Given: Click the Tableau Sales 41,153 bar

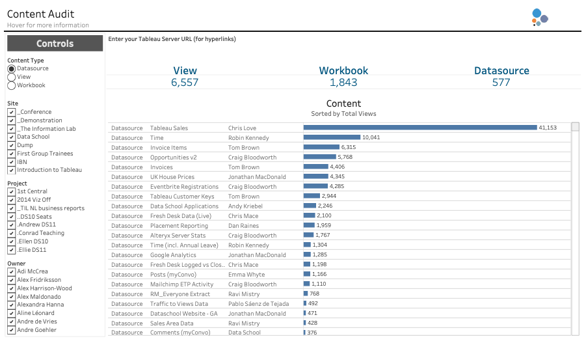Looking at the screenshot, I should pyautogui.click(x=420, y=128).
